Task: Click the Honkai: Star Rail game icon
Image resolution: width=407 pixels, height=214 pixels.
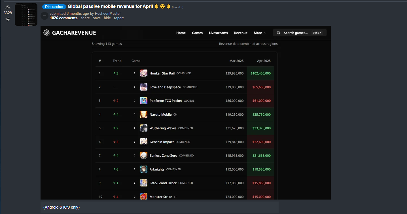Action: [144, 73]
